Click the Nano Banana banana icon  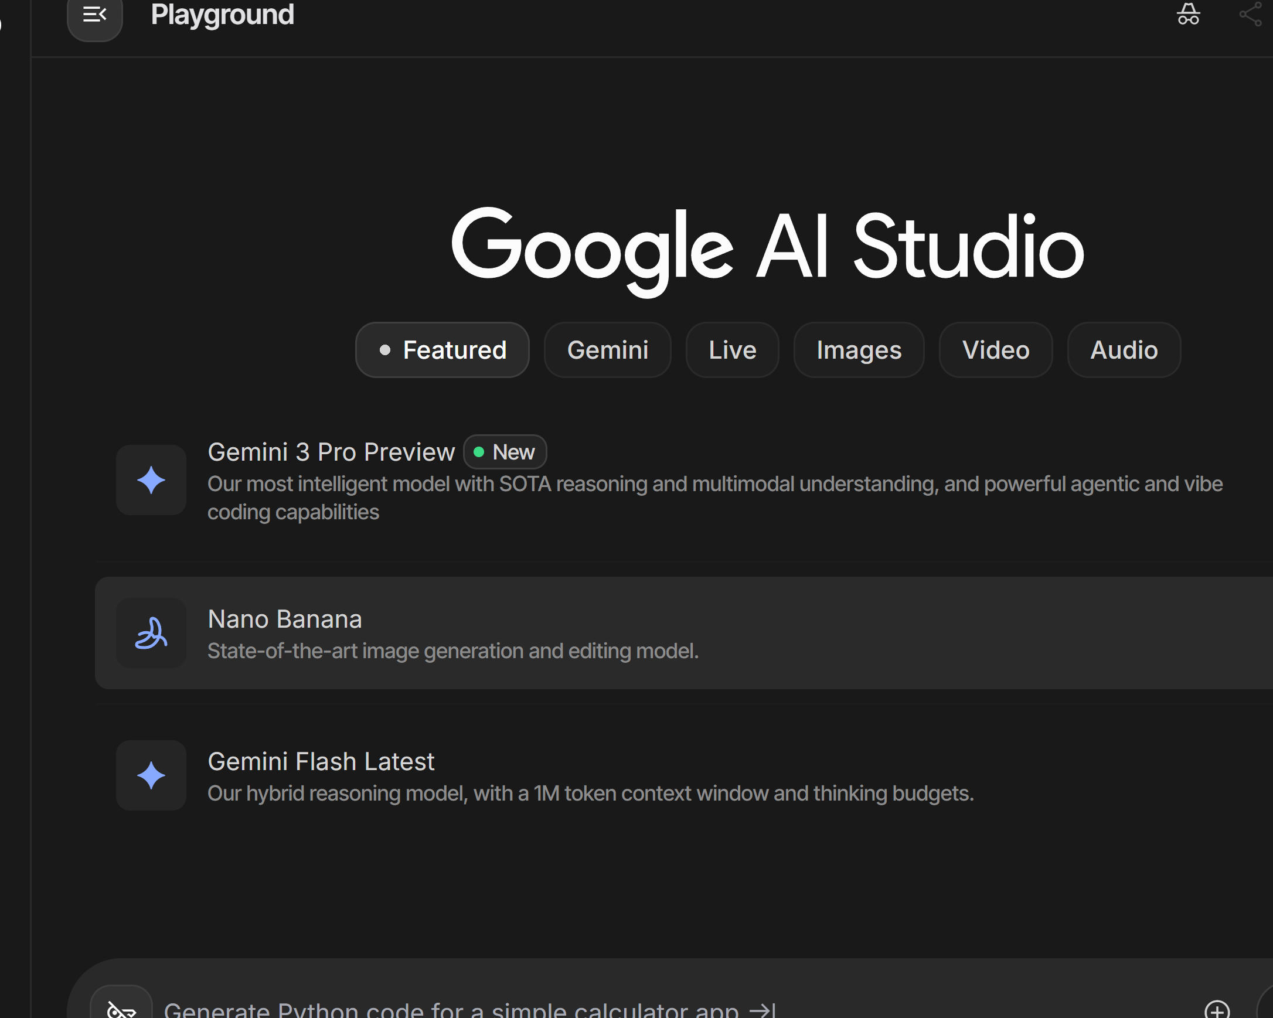pyautogui.click(x=151, y=632)
